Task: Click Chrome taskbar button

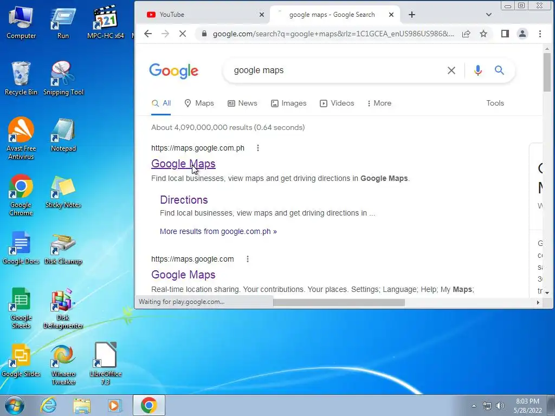Action: [149, 405]
